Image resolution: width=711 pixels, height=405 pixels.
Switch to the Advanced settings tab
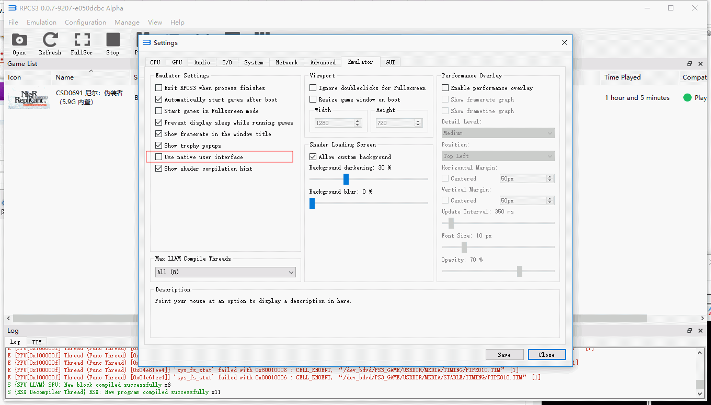point(323,62)
